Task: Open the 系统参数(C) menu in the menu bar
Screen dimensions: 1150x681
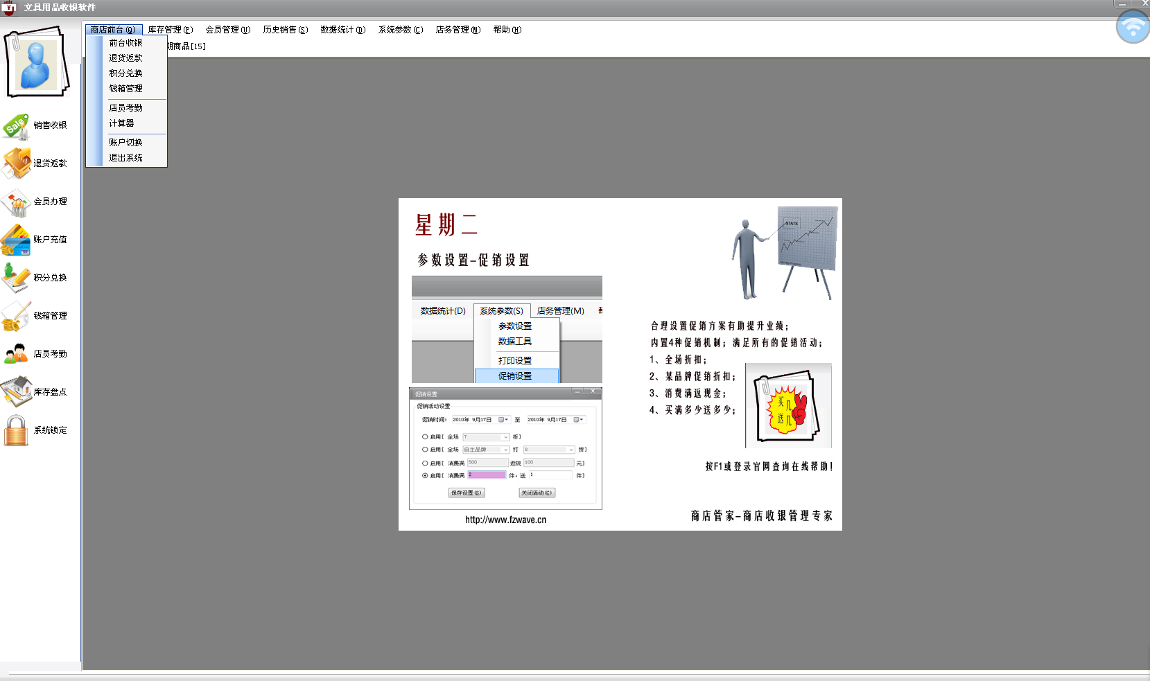Action: (x=400, y=30)
